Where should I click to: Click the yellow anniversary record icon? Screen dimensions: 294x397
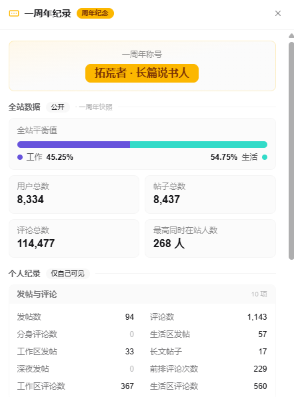pyautogui.click(x=14, y=13)
